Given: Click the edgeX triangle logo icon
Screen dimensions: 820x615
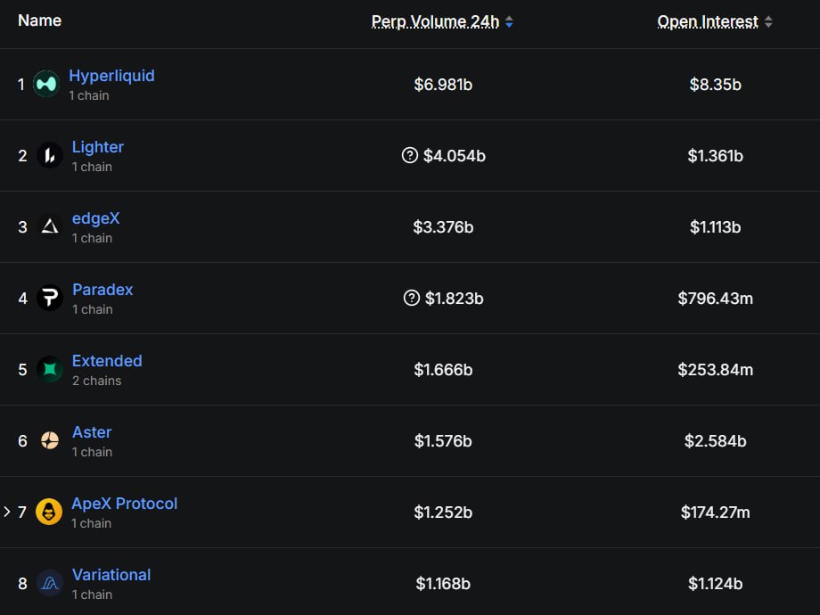Looking at the screenshot, I should point(50,227).
